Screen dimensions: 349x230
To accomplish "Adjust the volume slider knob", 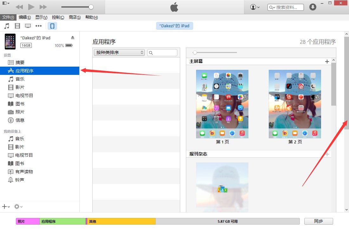I will click(x=91, y=7).
